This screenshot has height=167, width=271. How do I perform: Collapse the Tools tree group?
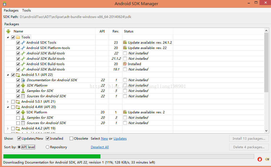click(x=8, y=37)
